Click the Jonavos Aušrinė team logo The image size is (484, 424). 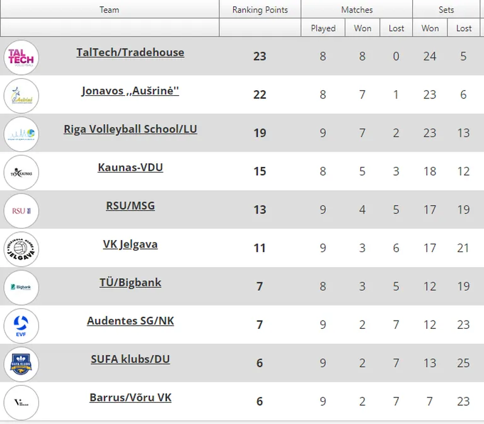click(x=21, y=96)
